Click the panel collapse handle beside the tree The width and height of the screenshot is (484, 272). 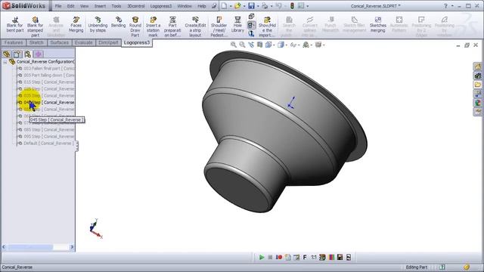[77, 146]
